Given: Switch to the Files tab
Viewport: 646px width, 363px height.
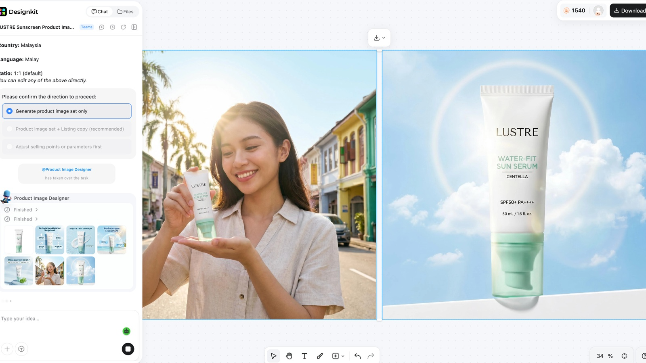Looking at the screenshot, I should pos(125,12).
